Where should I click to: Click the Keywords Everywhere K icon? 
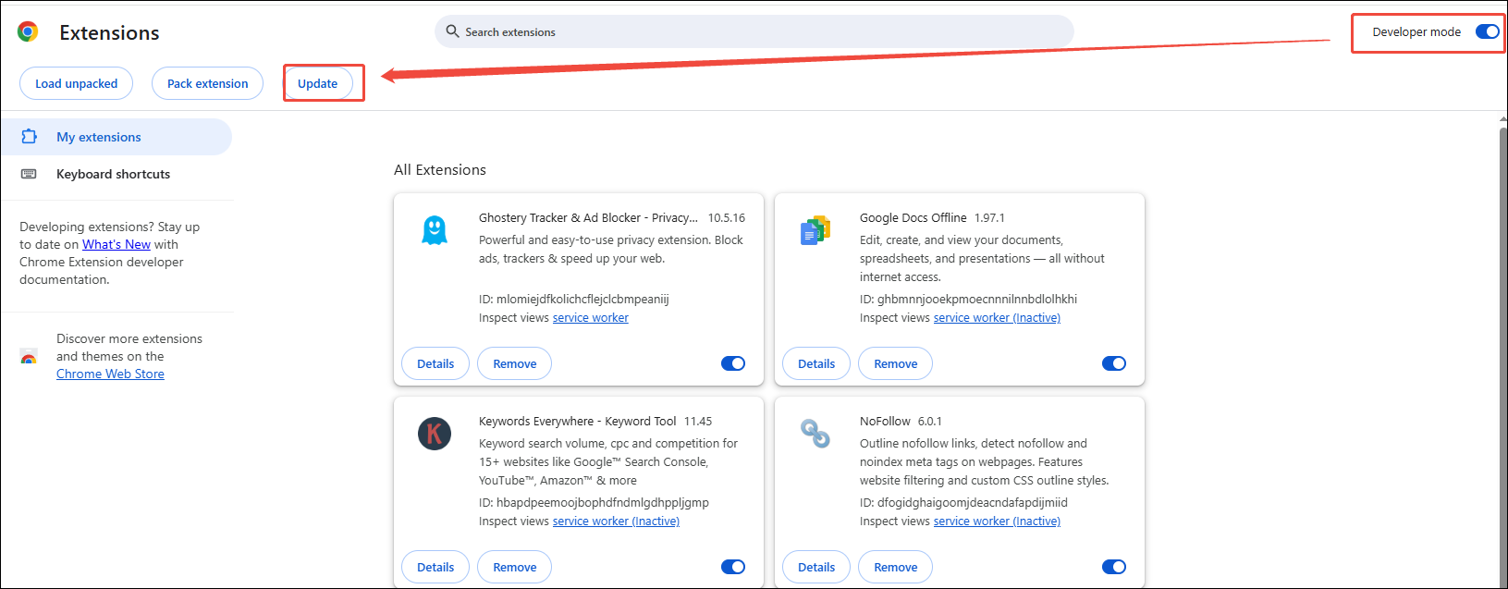(x=435, y=433)
